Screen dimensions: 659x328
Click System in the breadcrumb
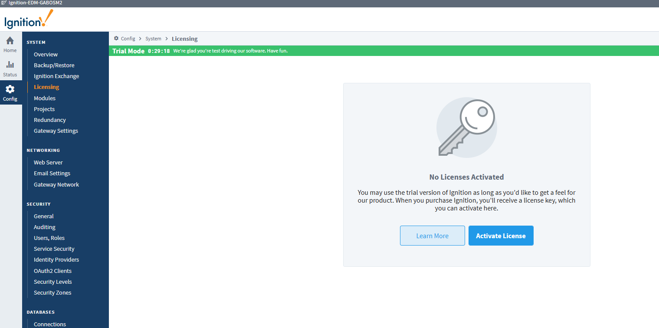pyautogui.click(x=153, y=39)
